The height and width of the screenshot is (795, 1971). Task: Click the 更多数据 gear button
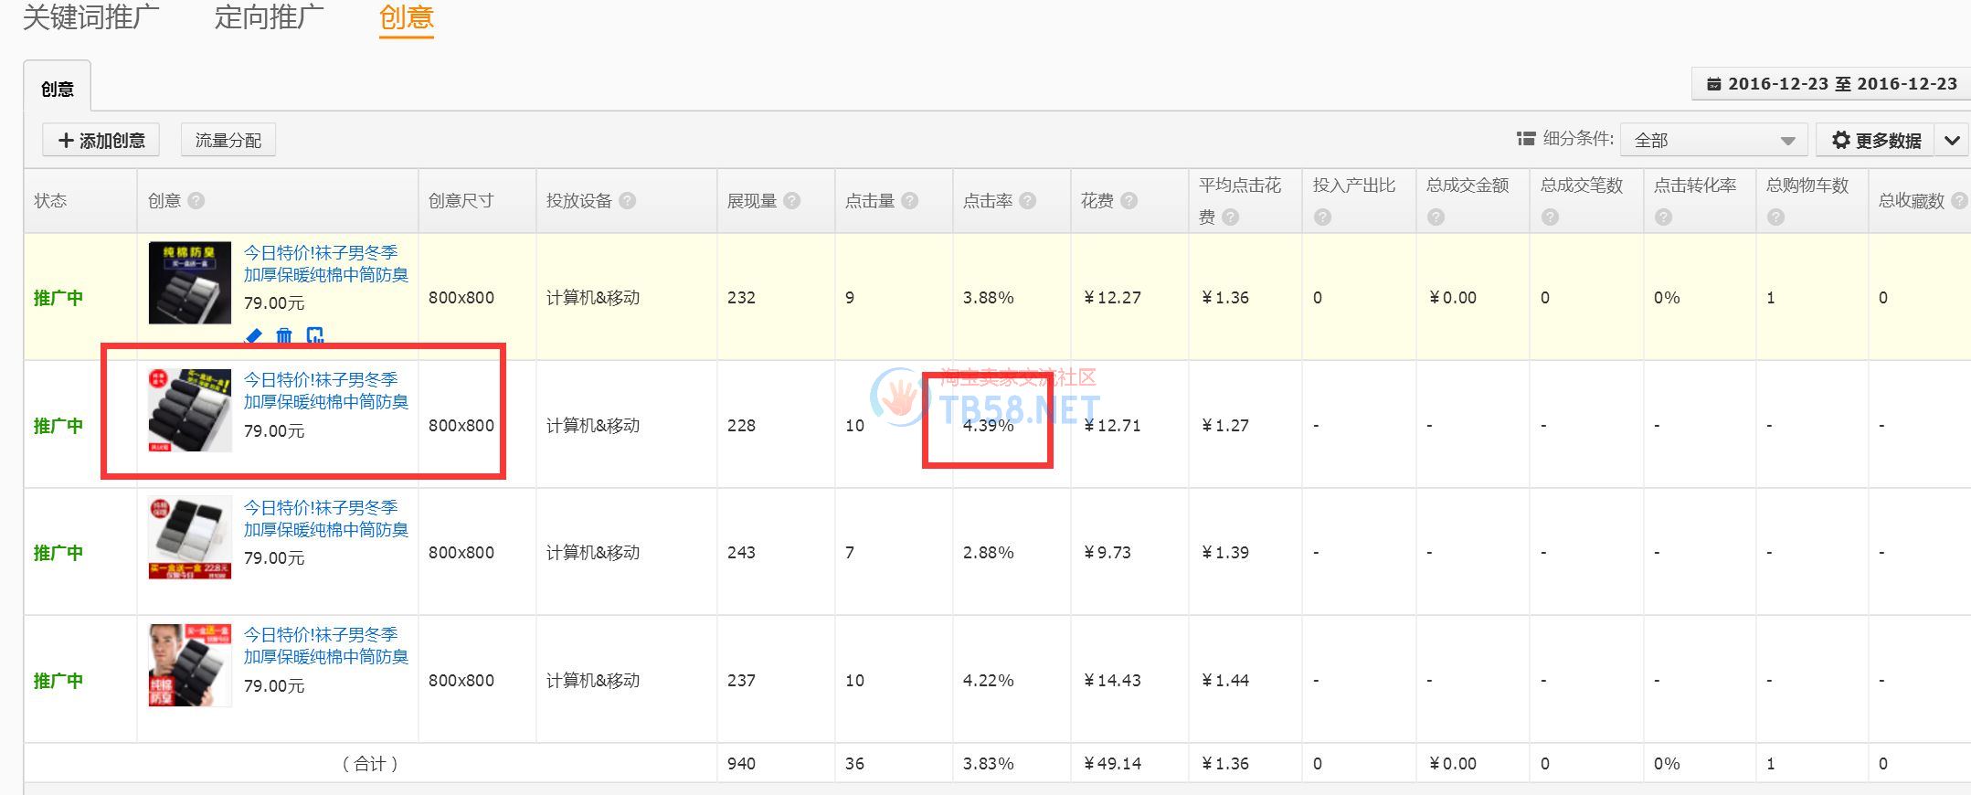(1876, 141)
